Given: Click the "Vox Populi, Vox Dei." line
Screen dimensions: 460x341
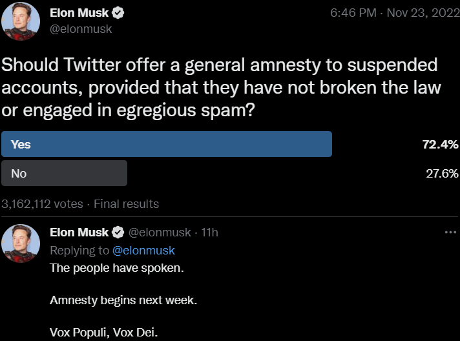Looking at the screenshot, I should tap(104, 333).
